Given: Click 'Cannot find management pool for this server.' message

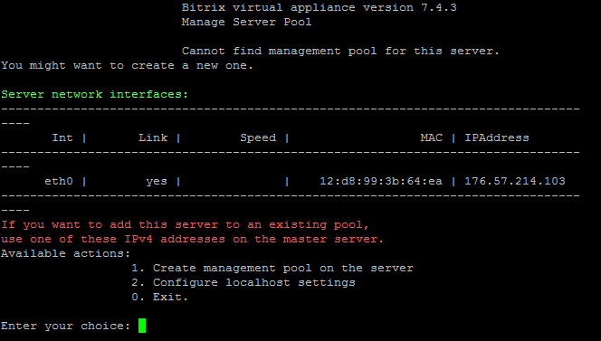Looking at the screenshot, I should point(340,51).
